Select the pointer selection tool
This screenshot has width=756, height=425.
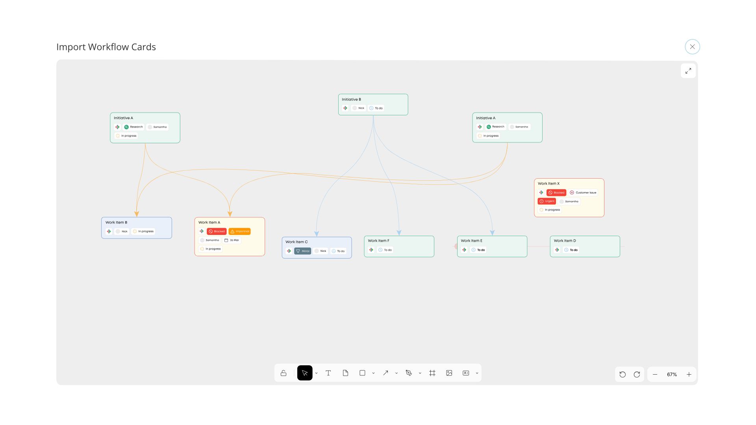305,373
